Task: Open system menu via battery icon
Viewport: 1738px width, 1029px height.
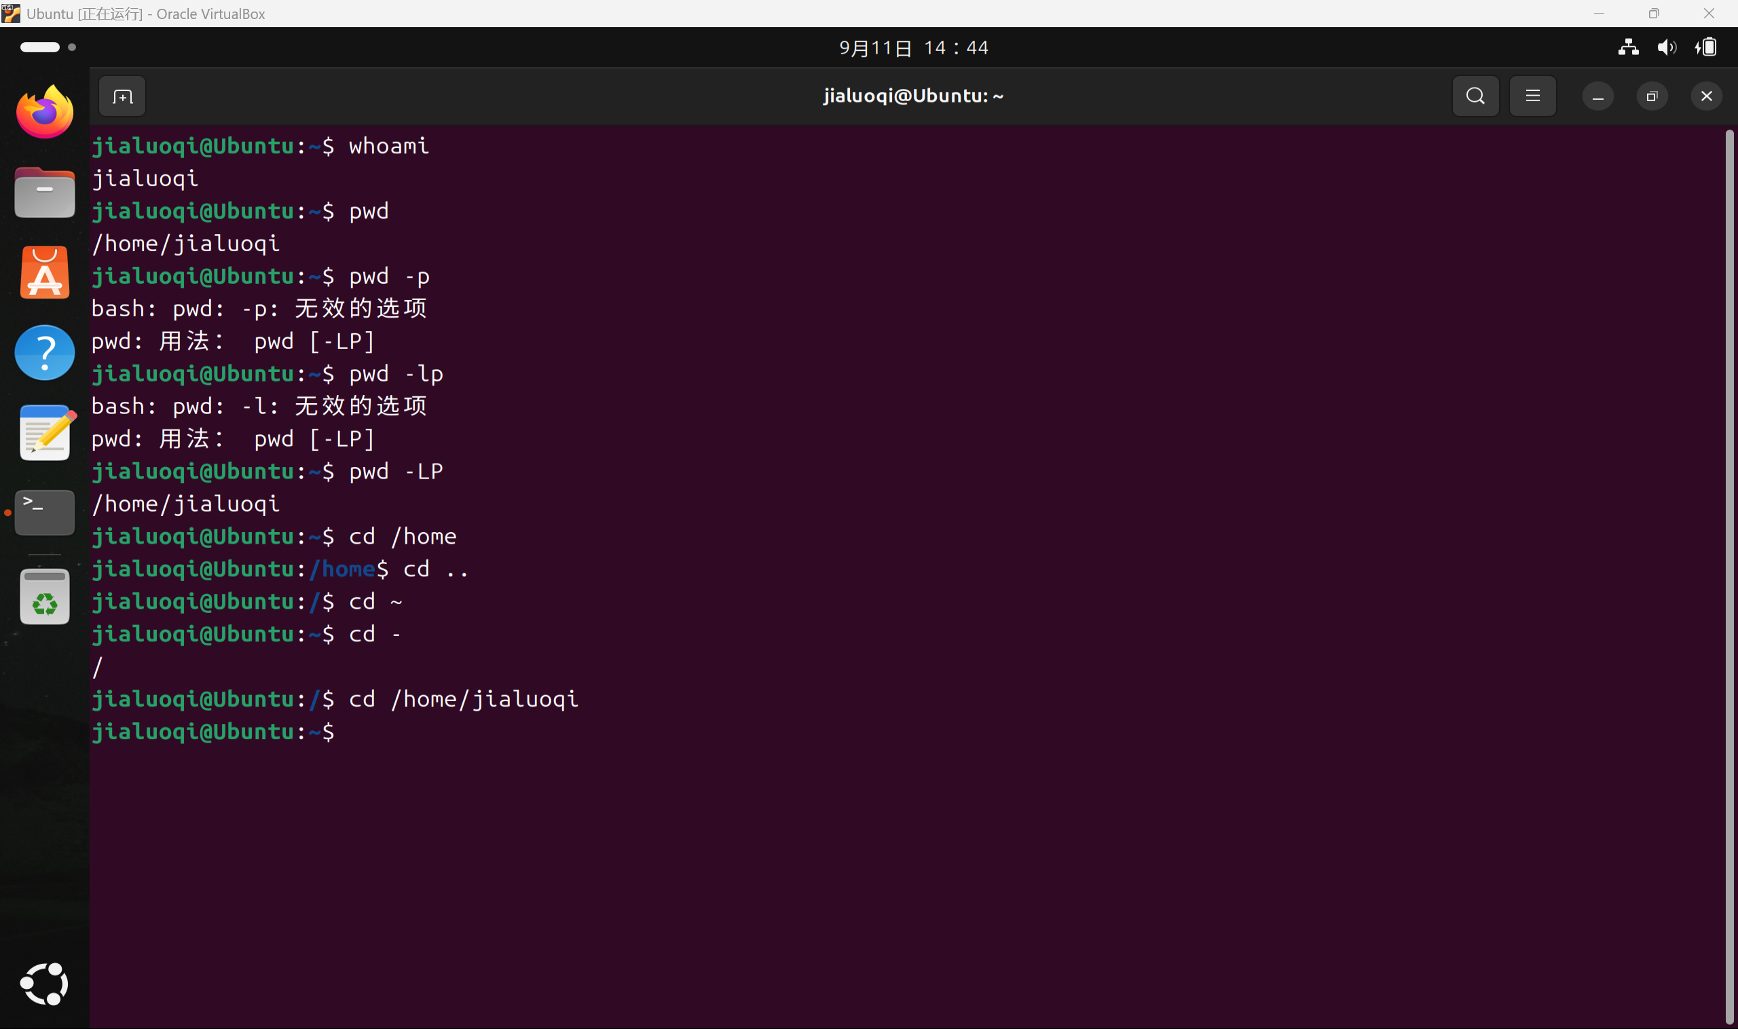Action: (x=1706, y=47)
